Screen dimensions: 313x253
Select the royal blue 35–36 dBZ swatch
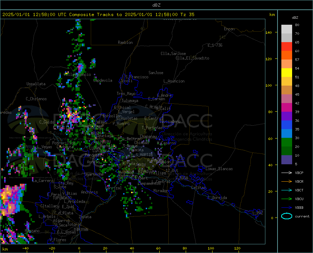(x=287, y=125)
